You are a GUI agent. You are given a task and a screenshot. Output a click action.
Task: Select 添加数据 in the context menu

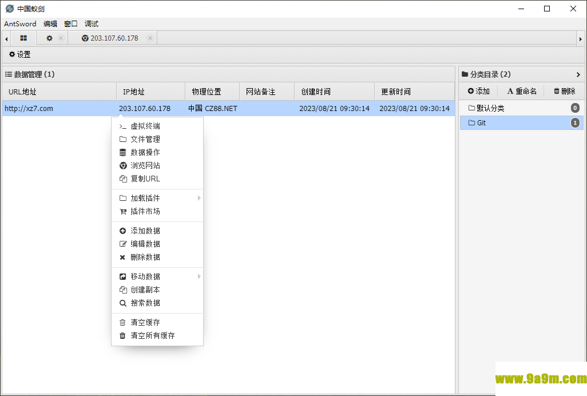157,231
